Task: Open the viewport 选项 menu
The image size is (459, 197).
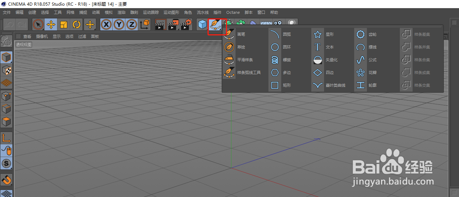Action: point(69,36)
